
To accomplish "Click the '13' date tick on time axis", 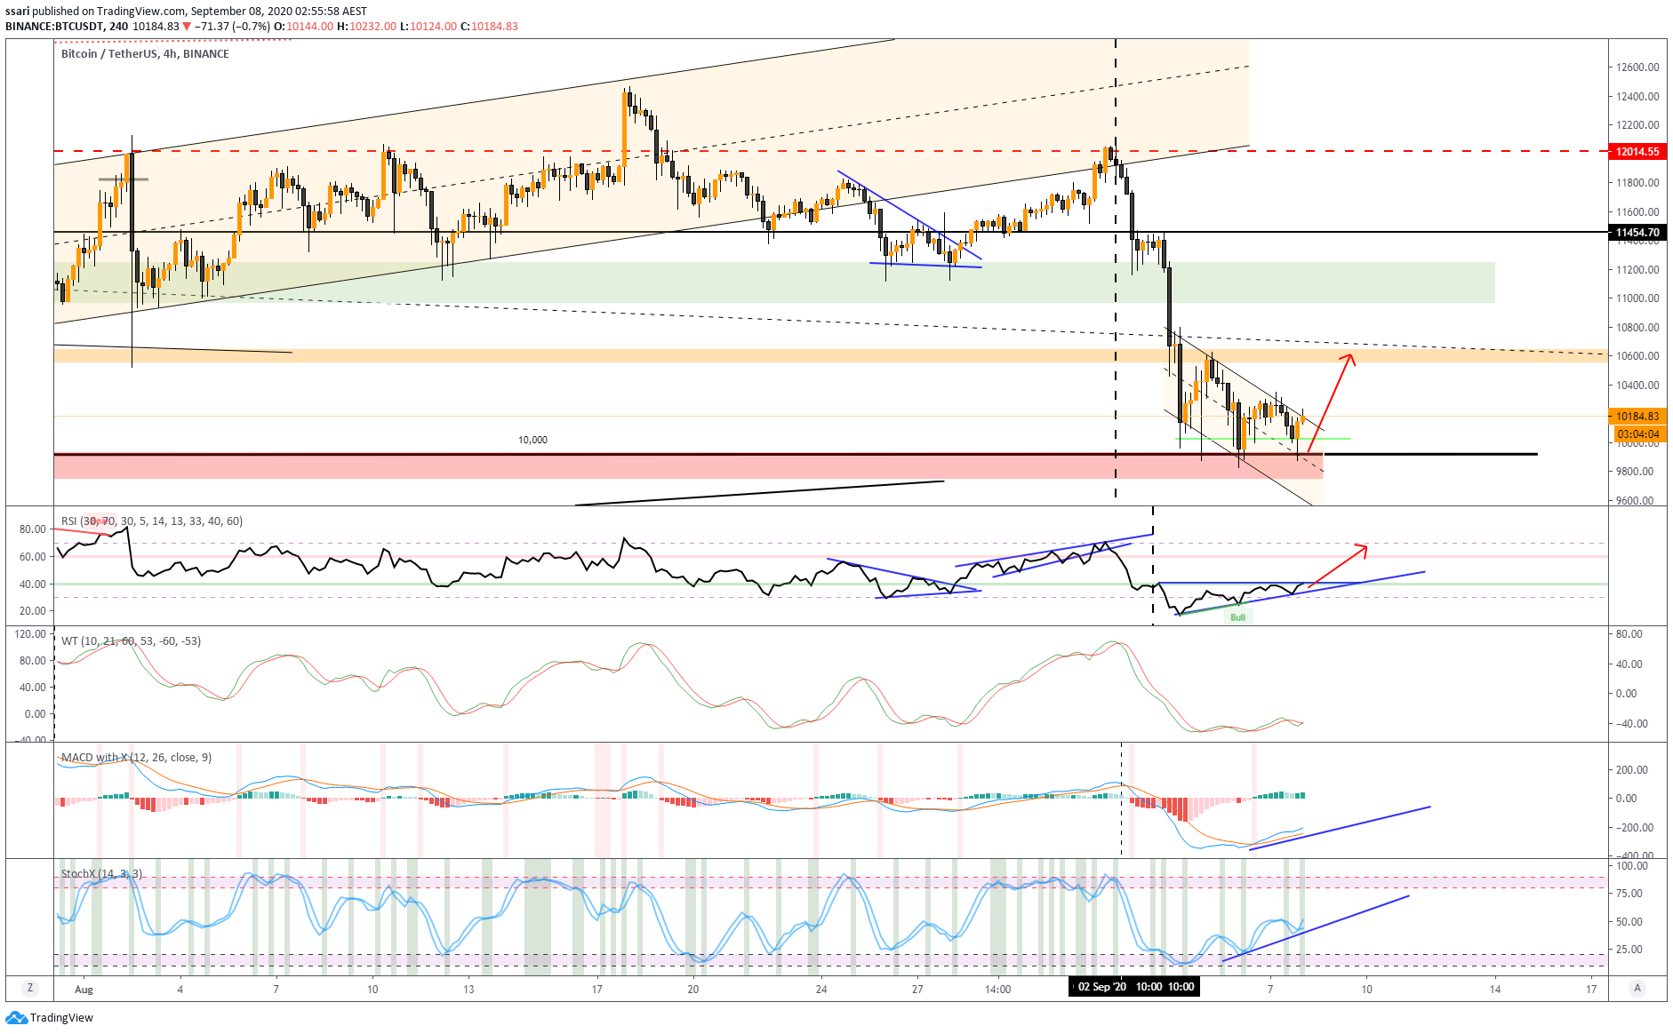I will [x=468, y=989].
